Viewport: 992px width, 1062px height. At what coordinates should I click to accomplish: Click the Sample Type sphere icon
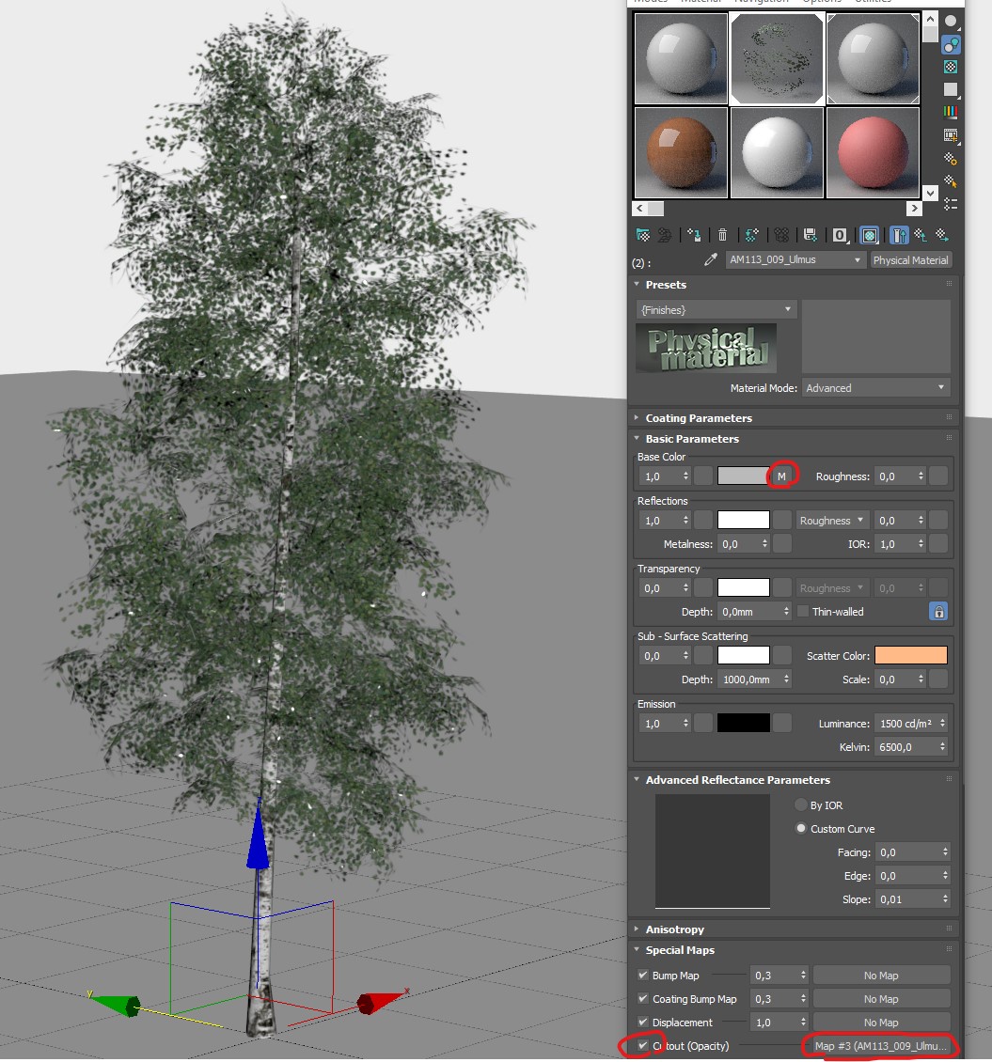tap(951, 22)
